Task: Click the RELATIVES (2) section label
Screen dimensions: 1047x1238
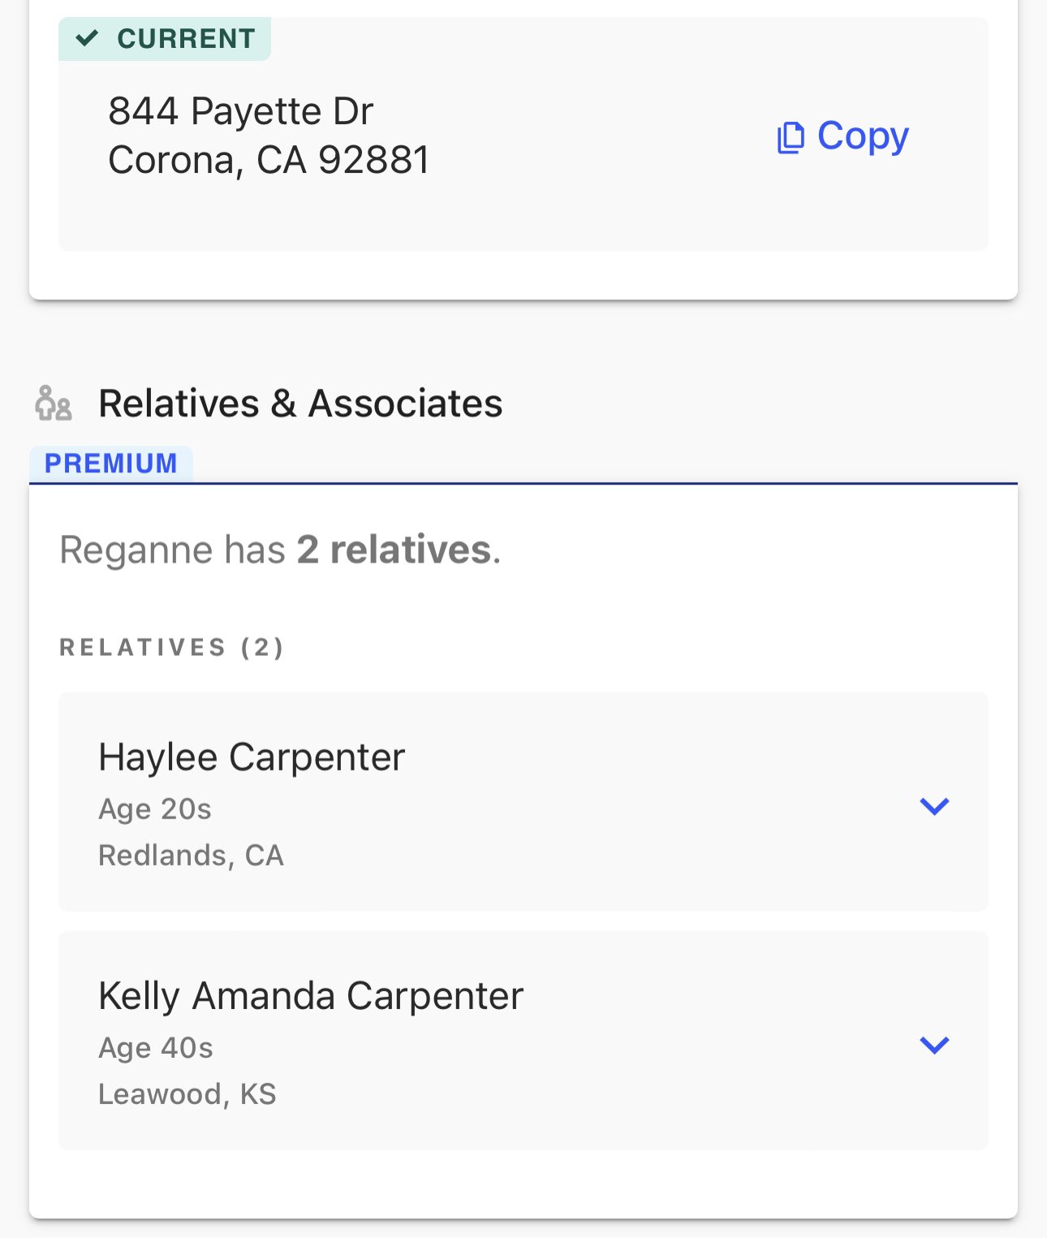Action: pyautogui.click(x=172, y=647)
